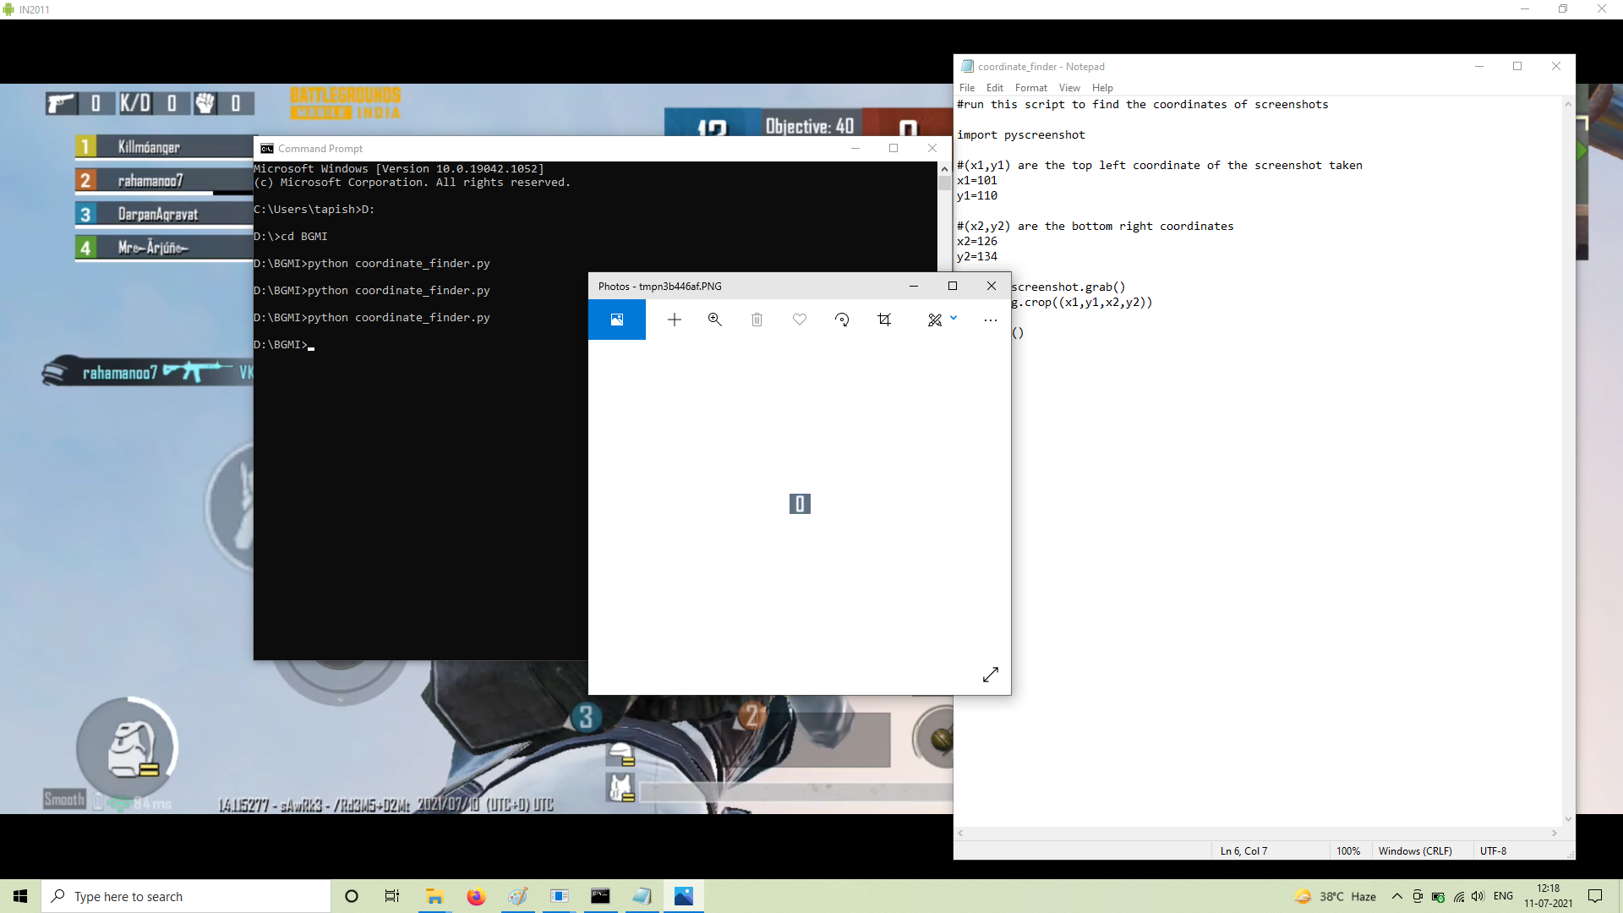Click the share/export icon in Photos
The width and height of the screenshot is (1623, 913).
(x=990, y=320)
